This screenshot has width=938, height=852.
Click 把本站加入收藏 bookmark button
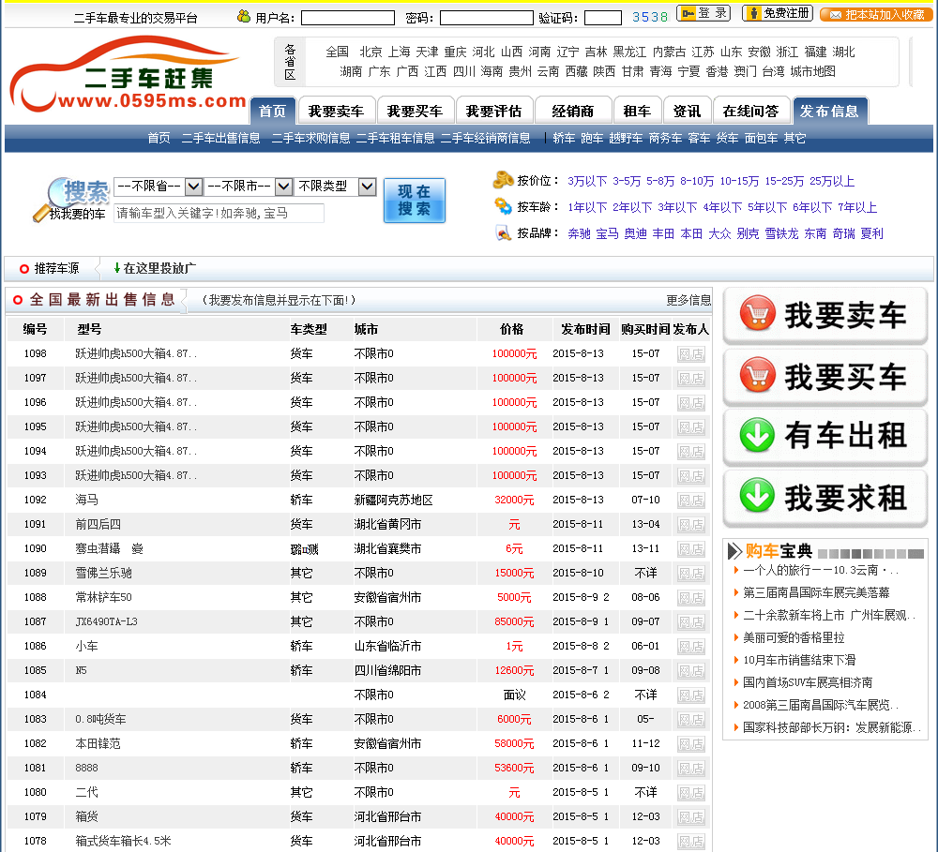[876, 14]
